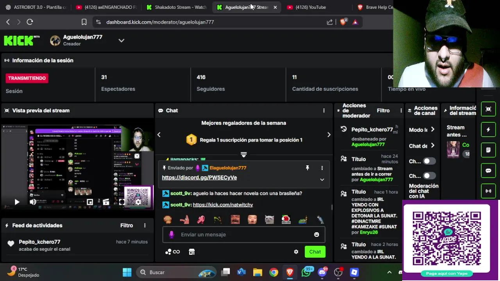Click the Just Chatting category thumbnail

click(x=453, y=149)
